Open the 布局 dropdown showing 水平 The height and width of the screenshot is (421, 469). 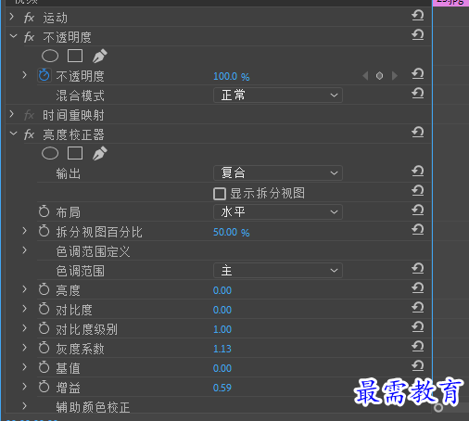(x=278, y=212)
